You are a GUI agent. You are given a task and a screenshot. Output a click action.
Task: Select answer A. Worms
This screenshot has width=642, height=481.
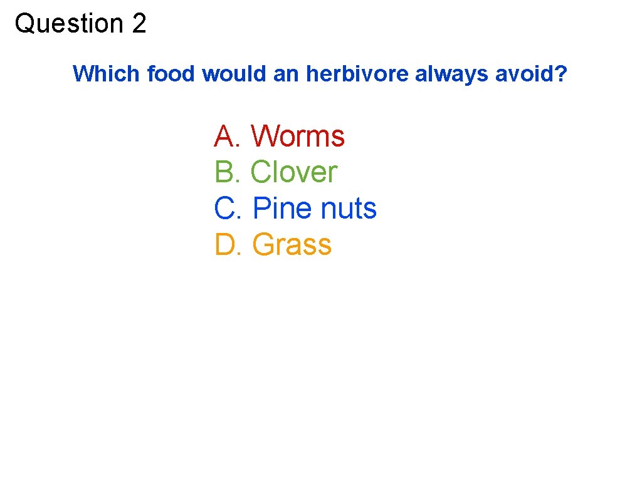click(279, 136)
